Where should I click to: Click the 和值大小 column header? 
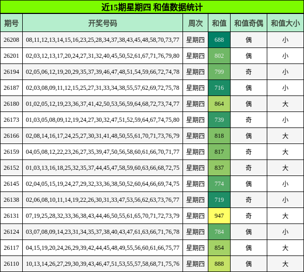(x=285, y=23)
